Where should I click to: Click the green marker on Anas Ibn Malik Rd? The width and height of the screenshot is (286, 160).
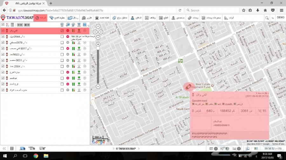(x=180, y=61)
